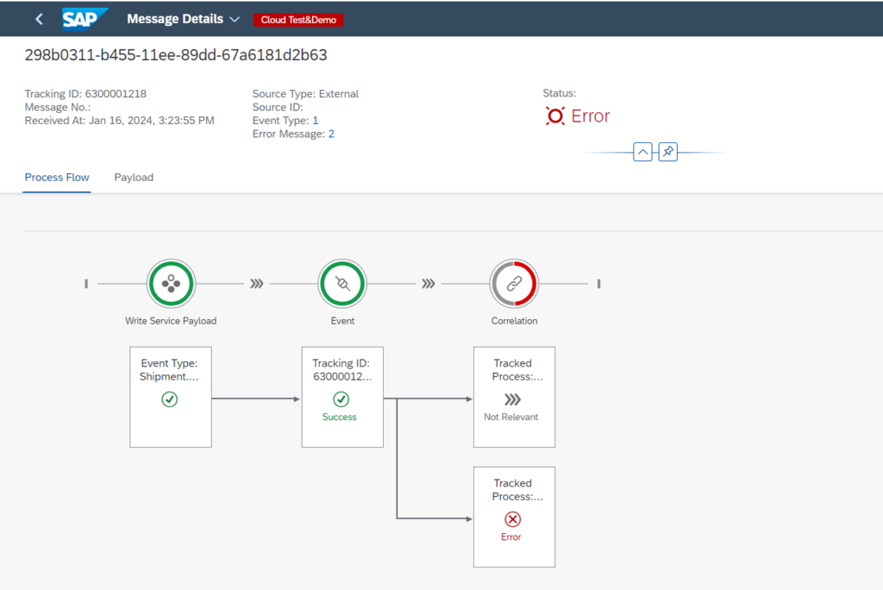
Task: Click the Event lane circle icon
Action: click(342, 284)
